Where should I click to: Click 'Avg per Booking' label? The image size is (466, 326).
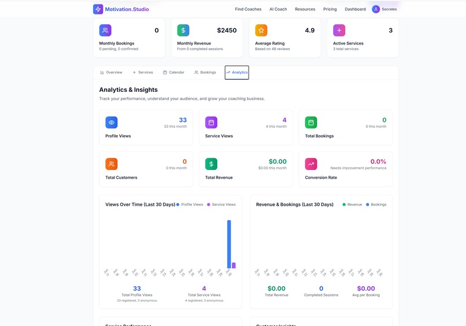[366, 295]
